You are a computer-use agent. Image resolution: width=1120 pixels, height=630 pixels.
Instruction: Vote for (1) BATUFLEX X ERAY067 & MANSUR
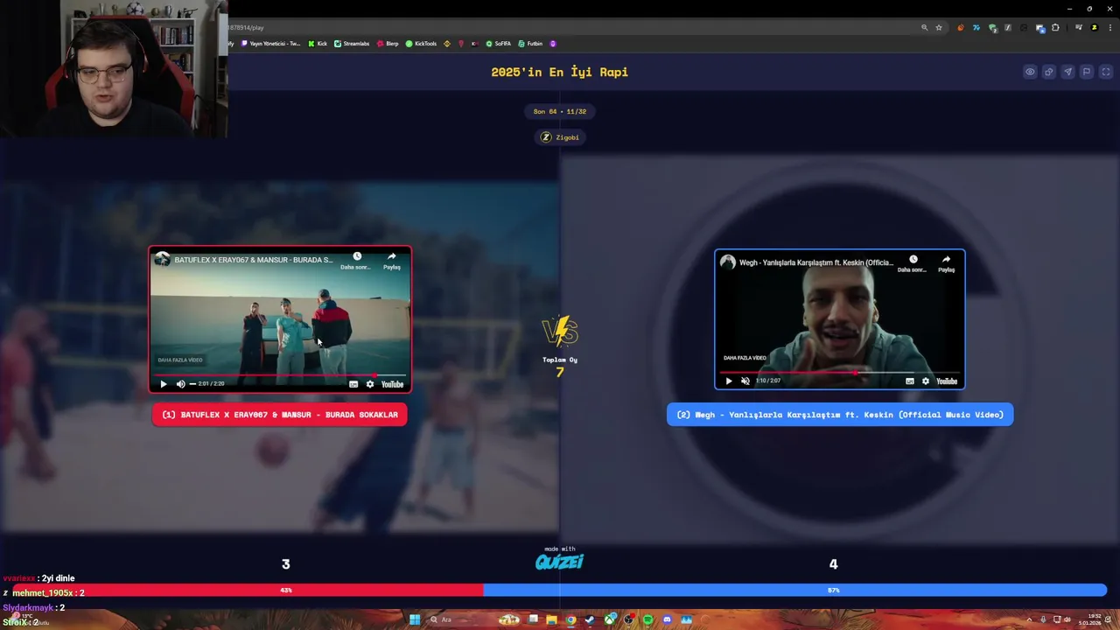tap(280, 415)
